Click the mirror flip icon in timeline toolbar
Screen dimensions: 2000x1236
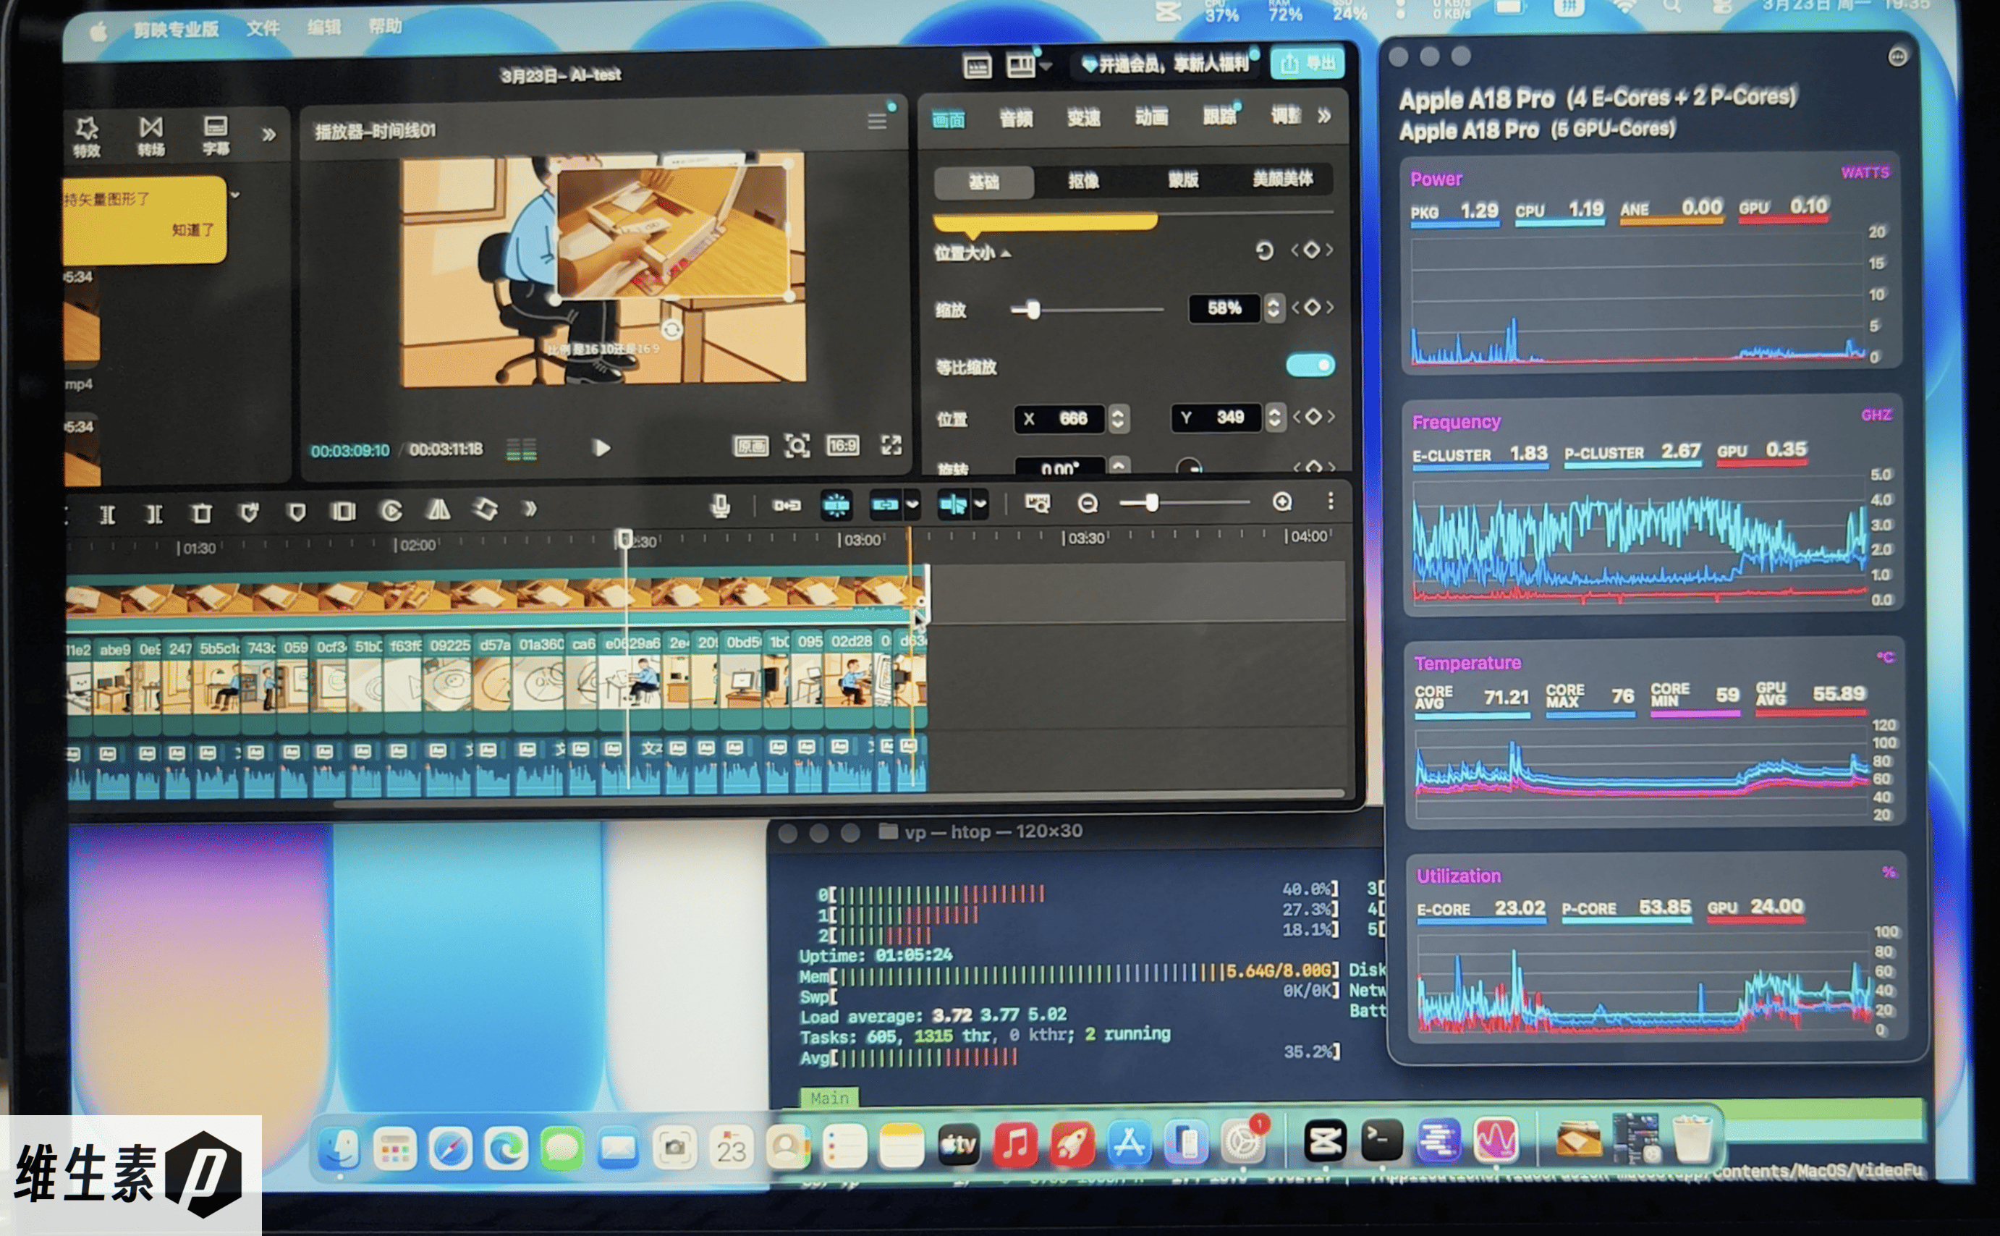tap(439, 510)
